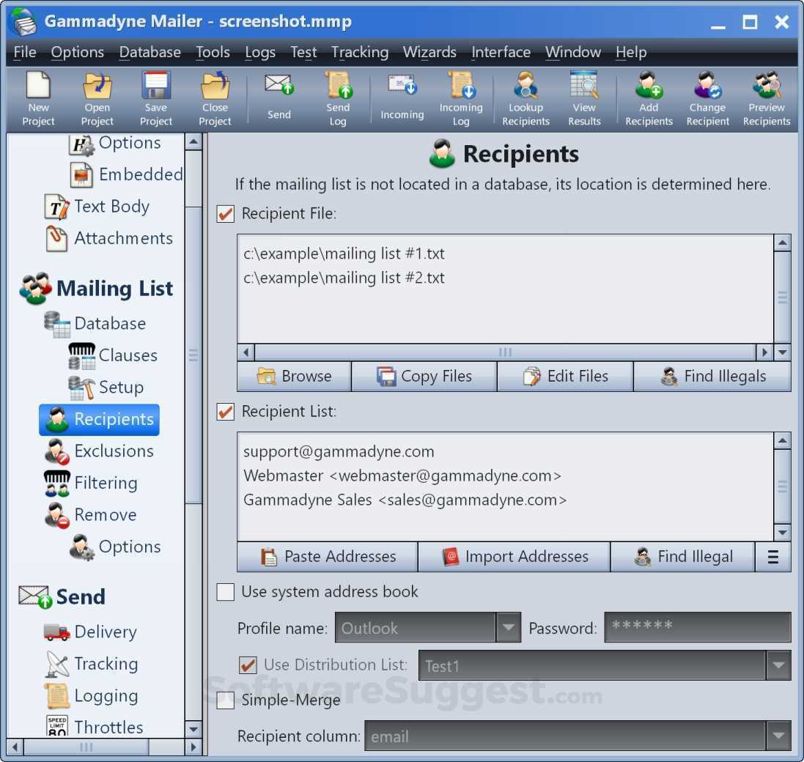The image size is (804, 762).
Task: Open the Options menu
Action: tap(78, 52)
